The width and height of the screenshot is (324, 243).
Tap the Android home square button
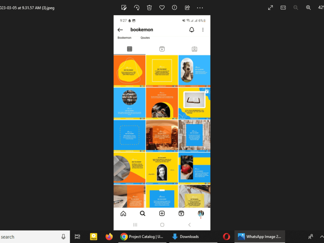(x=162, y=225)
